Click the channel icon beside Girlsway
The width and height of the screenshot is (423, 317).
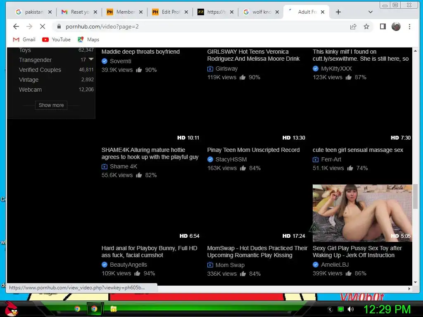point(210,69)
